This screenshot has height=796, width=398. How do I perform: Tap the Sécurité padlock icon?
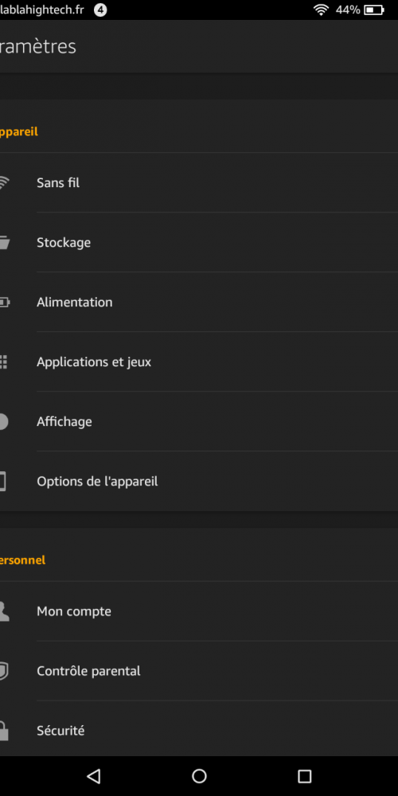click(3, 731)
